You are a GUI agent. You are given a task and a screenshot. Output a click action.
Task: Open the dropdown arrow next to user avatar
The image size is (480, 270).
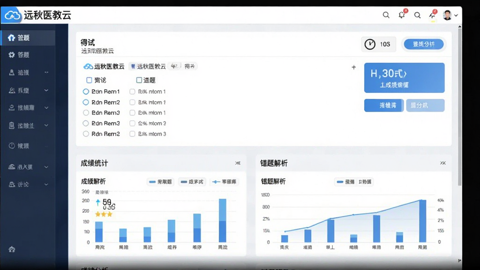456,15
